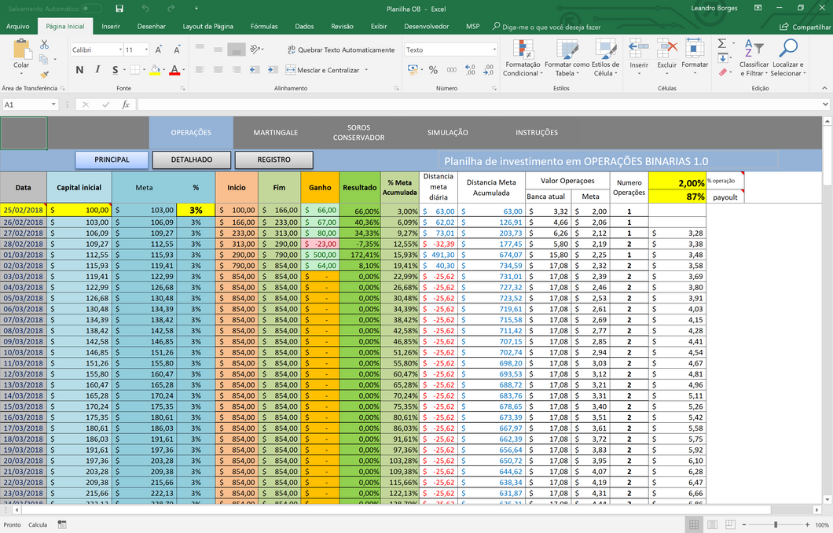
Task: Switch to the Fórmulas ribbon tab
Action: 264,26
